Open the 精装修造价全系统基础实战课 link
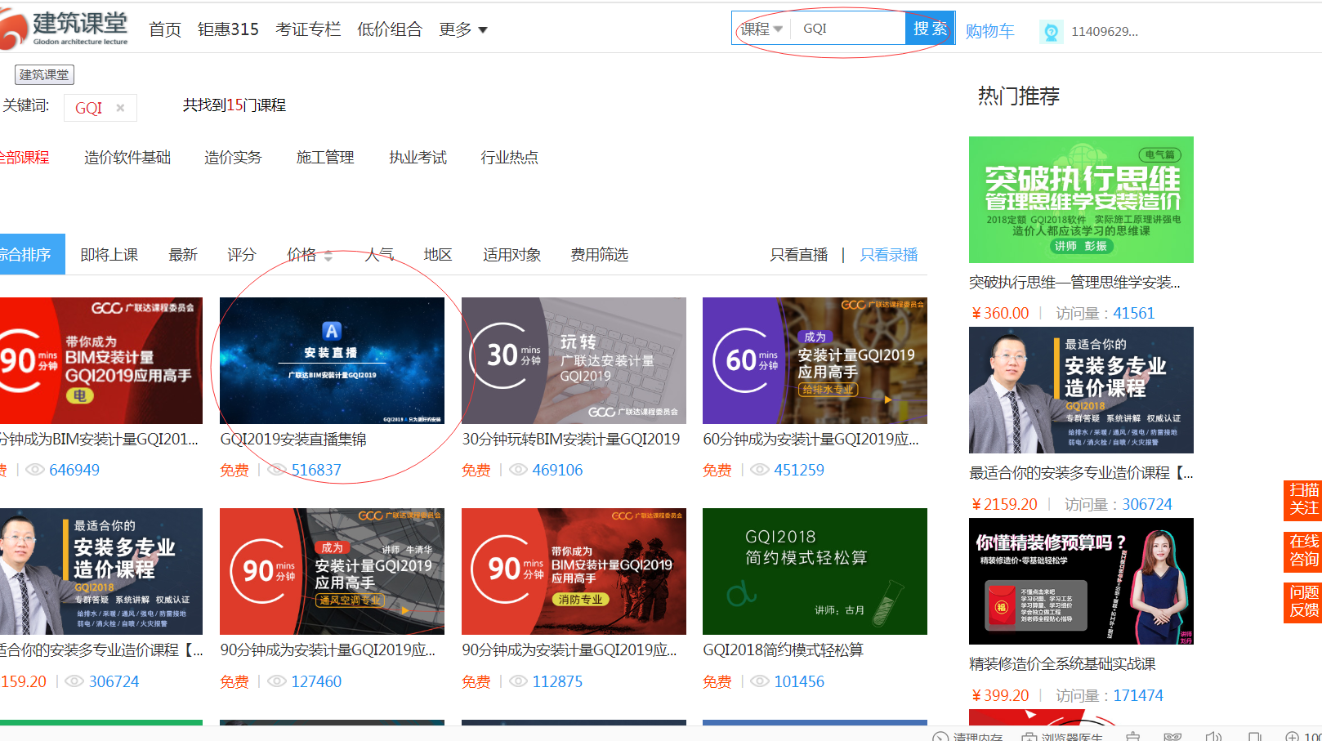The height and width of the screenshot is (741, 1322). coord(1062,663)
